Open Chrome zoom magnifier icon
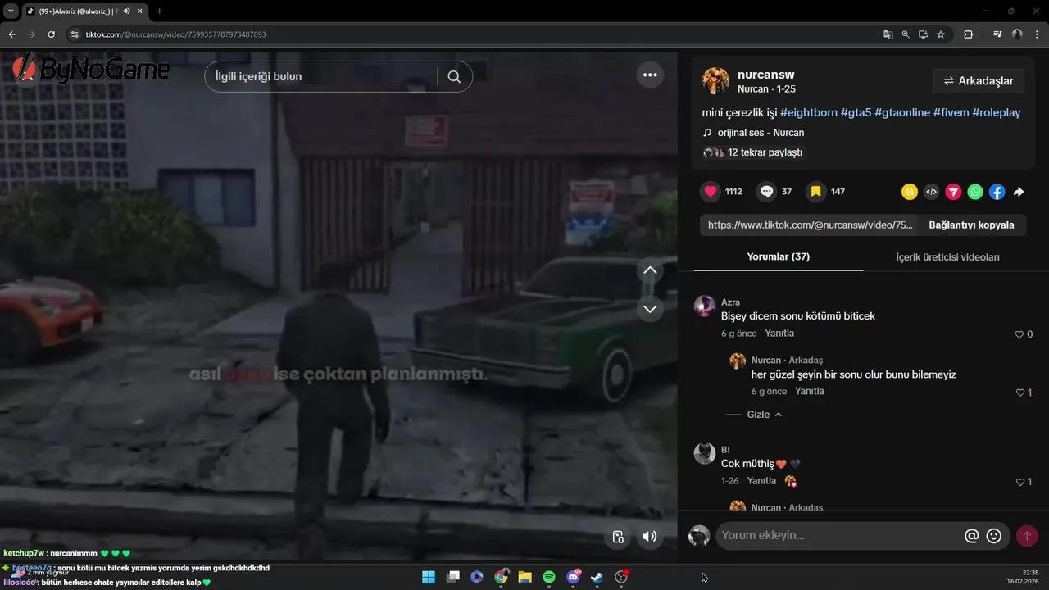Screen dimensions: 1049x590 point(906,34)
